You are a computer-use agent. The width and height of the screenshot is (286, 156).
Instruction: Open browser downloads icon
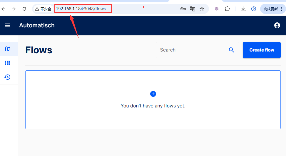tap(243, 9)
